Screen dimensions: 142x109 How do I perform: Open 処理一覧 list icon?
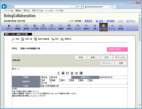click(x=22, y=39)
